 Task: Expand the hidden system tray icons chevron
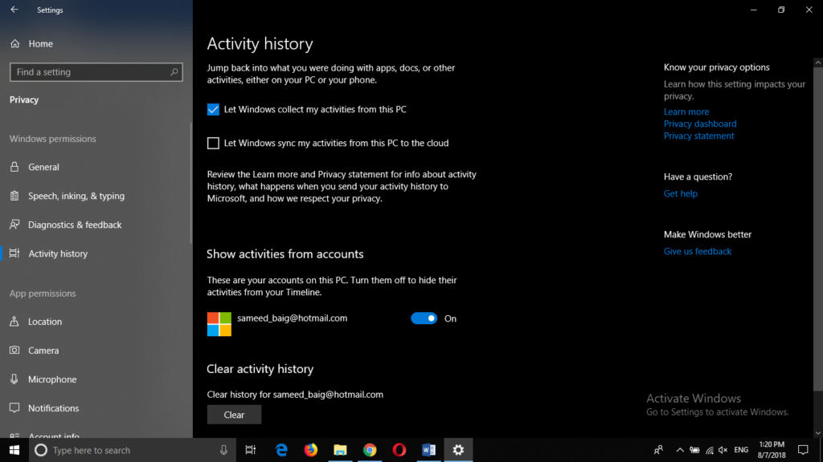[x=680, y=450]
